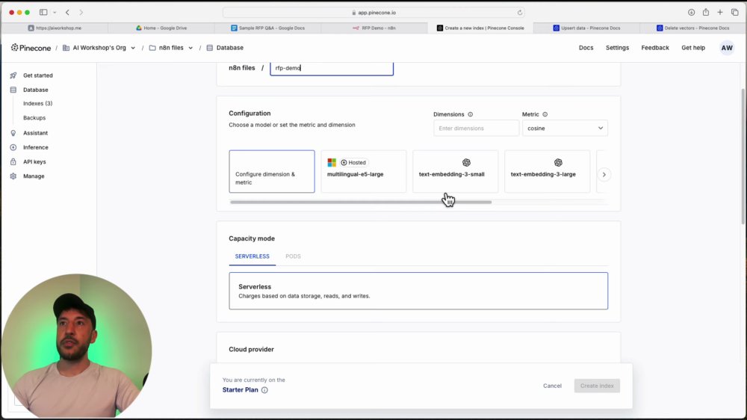Click OpenAI logo on text-embedding-3-small
747x420 pixels.
(x=466, y=163)
